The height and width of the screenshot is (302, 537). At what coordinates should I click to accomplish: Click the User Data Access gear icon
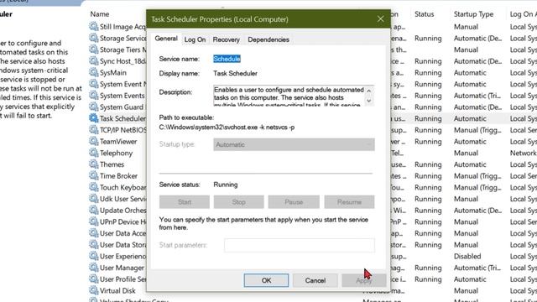(93, 233)
